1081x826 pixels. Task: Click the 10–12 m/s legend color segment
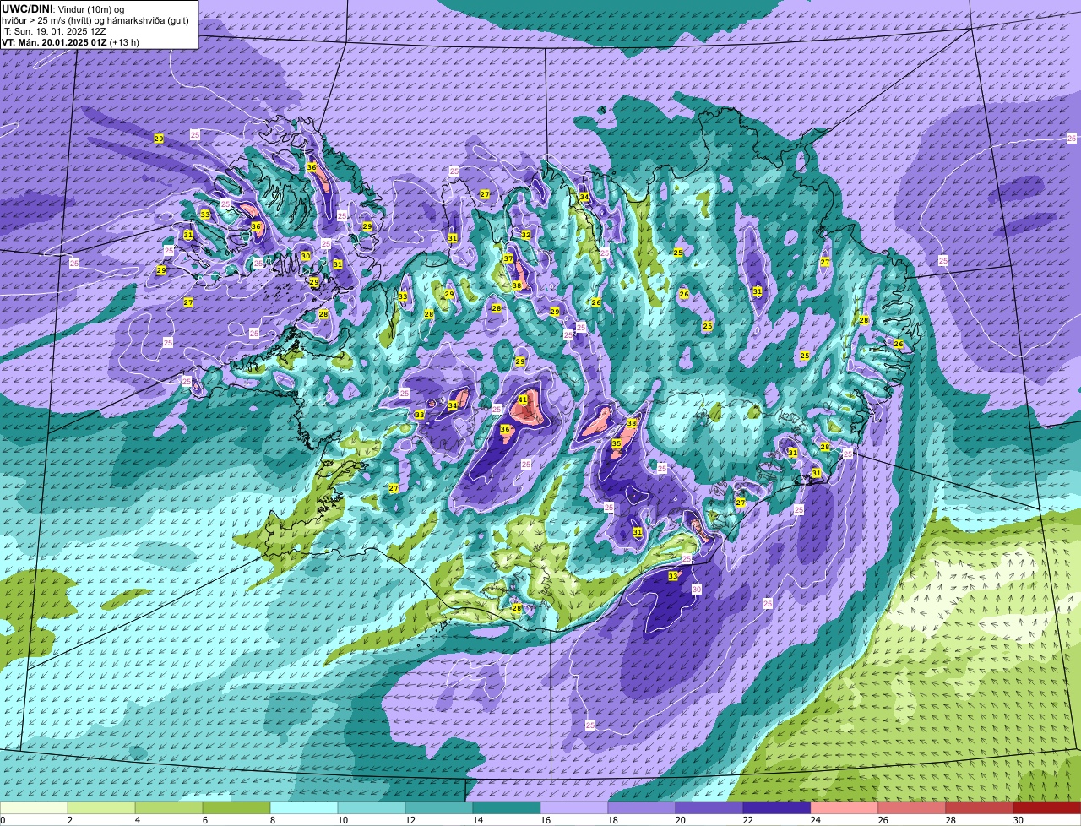pyautogui.click(x=372, y=808)
